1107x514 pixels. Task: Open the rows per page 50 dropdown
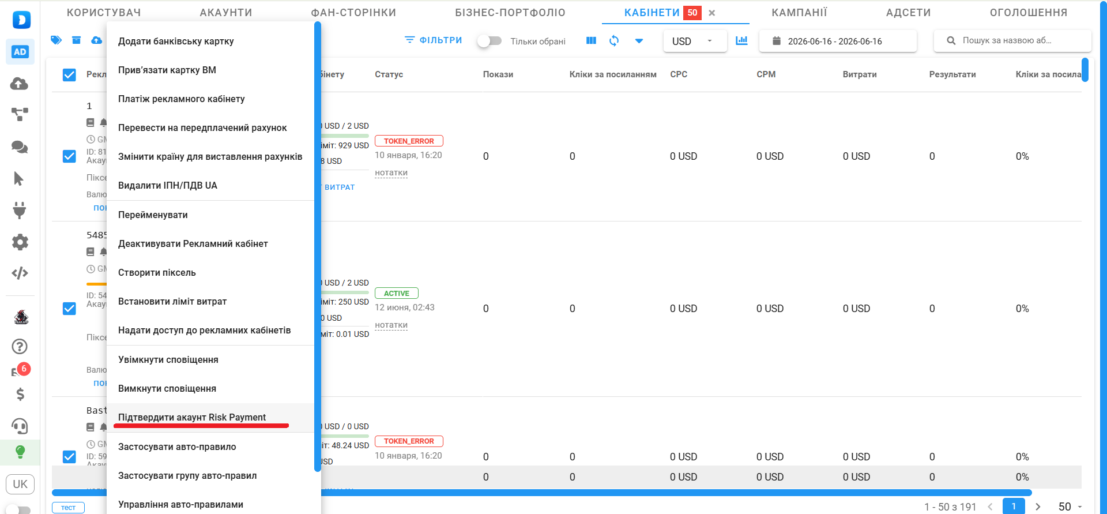(1071, 507)
